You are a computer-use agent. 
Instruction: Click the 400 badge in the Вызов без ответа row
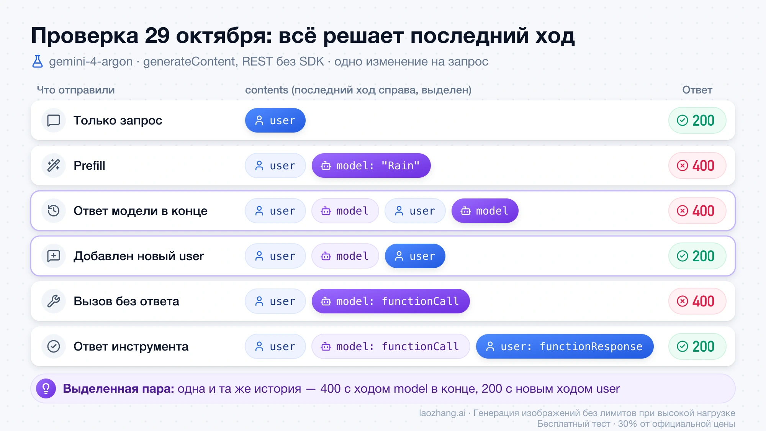click(697, 301)
